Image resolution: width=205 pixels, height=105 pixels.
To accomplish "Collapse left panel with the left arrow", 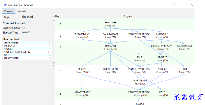I will (54, 17).
